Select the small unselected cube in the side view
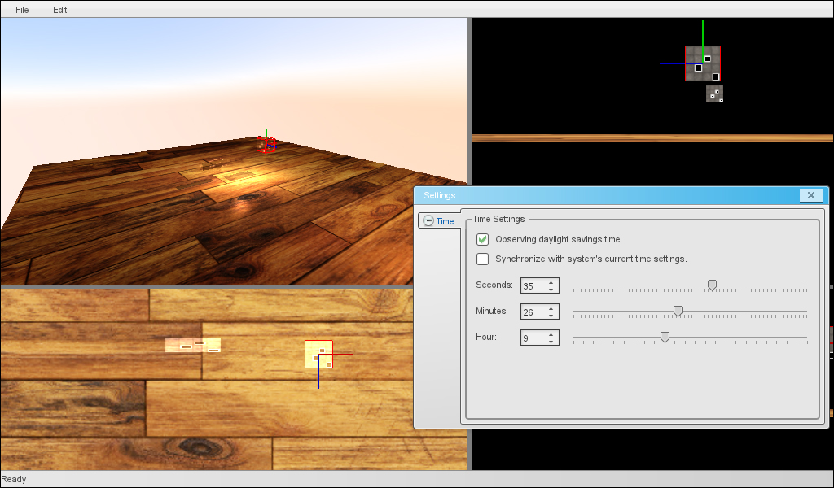This screenshot has height=488, width=834. coord(714,94)
